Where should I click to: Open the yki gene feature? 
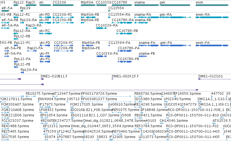(45, 5)
